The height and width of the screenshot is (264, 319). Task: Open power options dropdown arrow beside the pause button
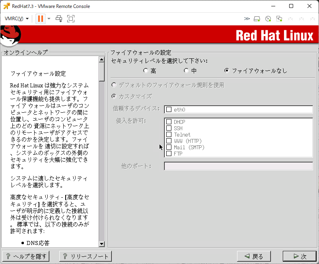49,19
